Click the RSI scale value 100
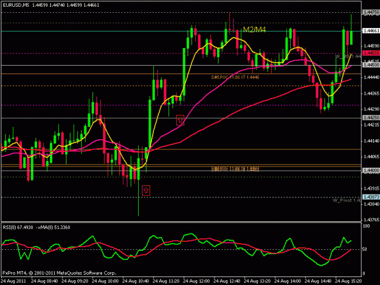This screenshot has width=380, height=285. point(367,226)
